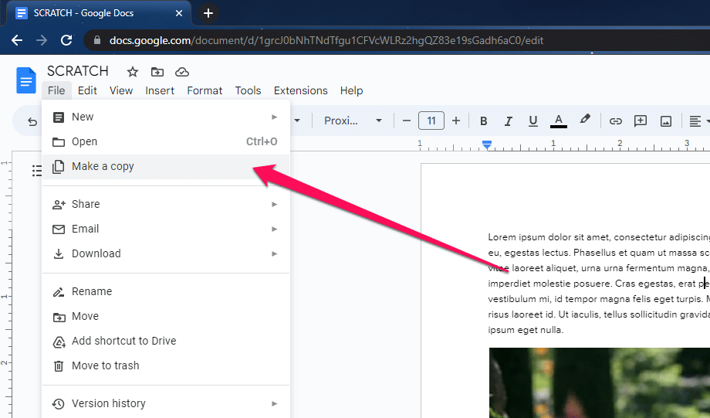Click the Undo toolbar icon
710x418 pixels.
[x=32, y=121]
